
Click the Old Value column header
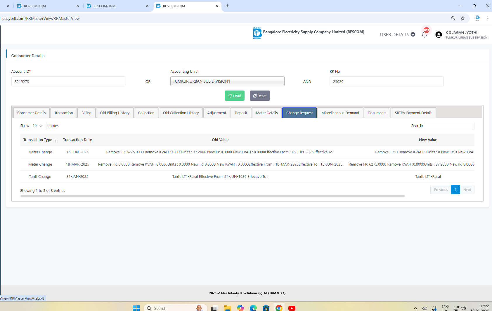pos(220,140)
